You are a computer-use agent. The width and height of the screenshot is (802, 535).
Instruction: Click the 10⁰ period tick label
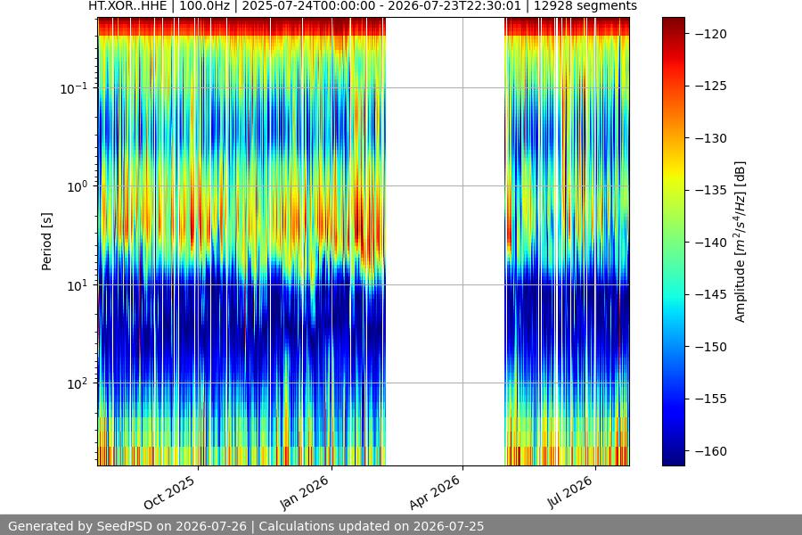[77, 187]
